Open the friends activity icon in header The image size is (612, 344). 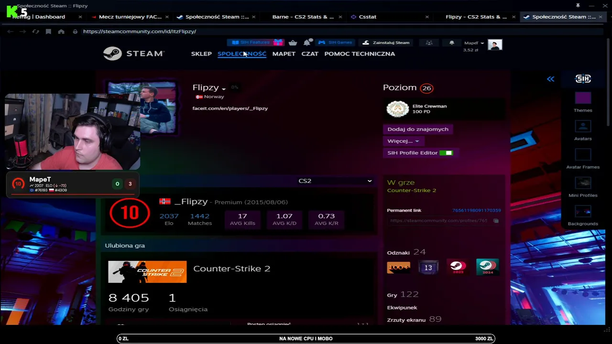pyautogui.click(x=429, y=43)
